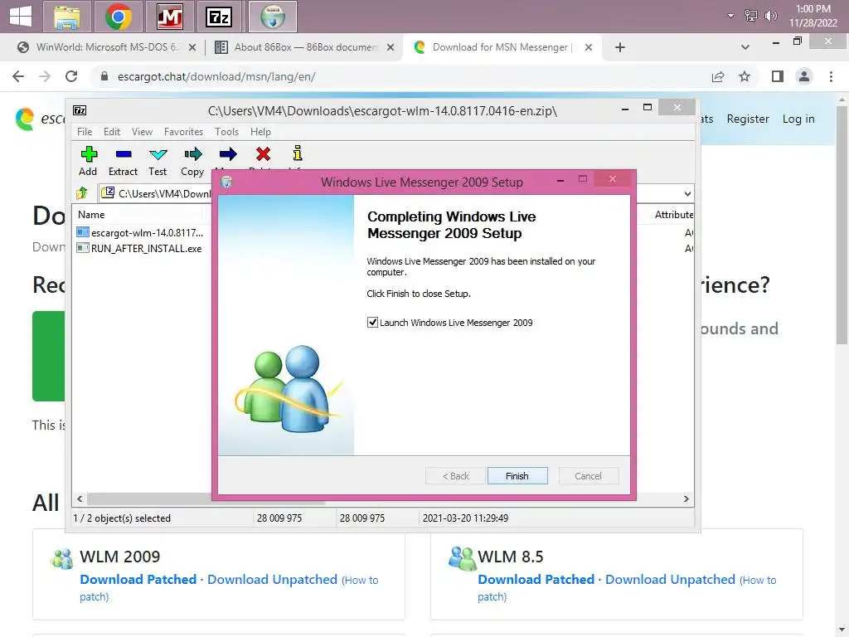
Task: Switch to the WinWorld MS-DOS browser tab
Action: pos(105,47)
